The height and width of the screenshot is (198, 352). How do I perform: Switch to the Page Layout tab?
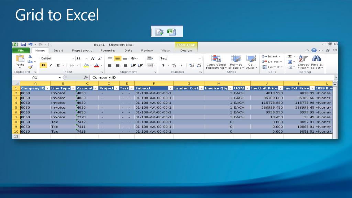click(x=82, y=50)
